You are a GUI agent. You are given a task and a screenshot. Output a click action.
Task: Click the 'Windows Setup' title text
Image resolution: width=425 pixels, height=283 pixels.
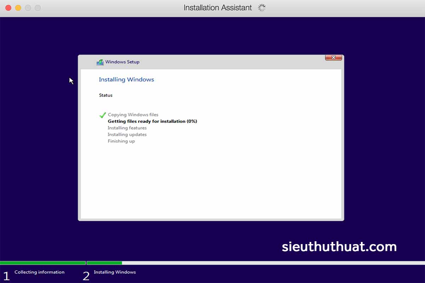pos(122,62)
